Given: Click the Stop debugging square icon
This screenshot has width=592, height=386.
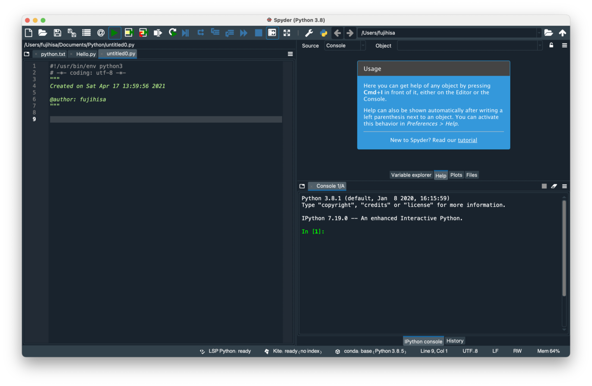Looking at the screenshot, I should [258, 33].
